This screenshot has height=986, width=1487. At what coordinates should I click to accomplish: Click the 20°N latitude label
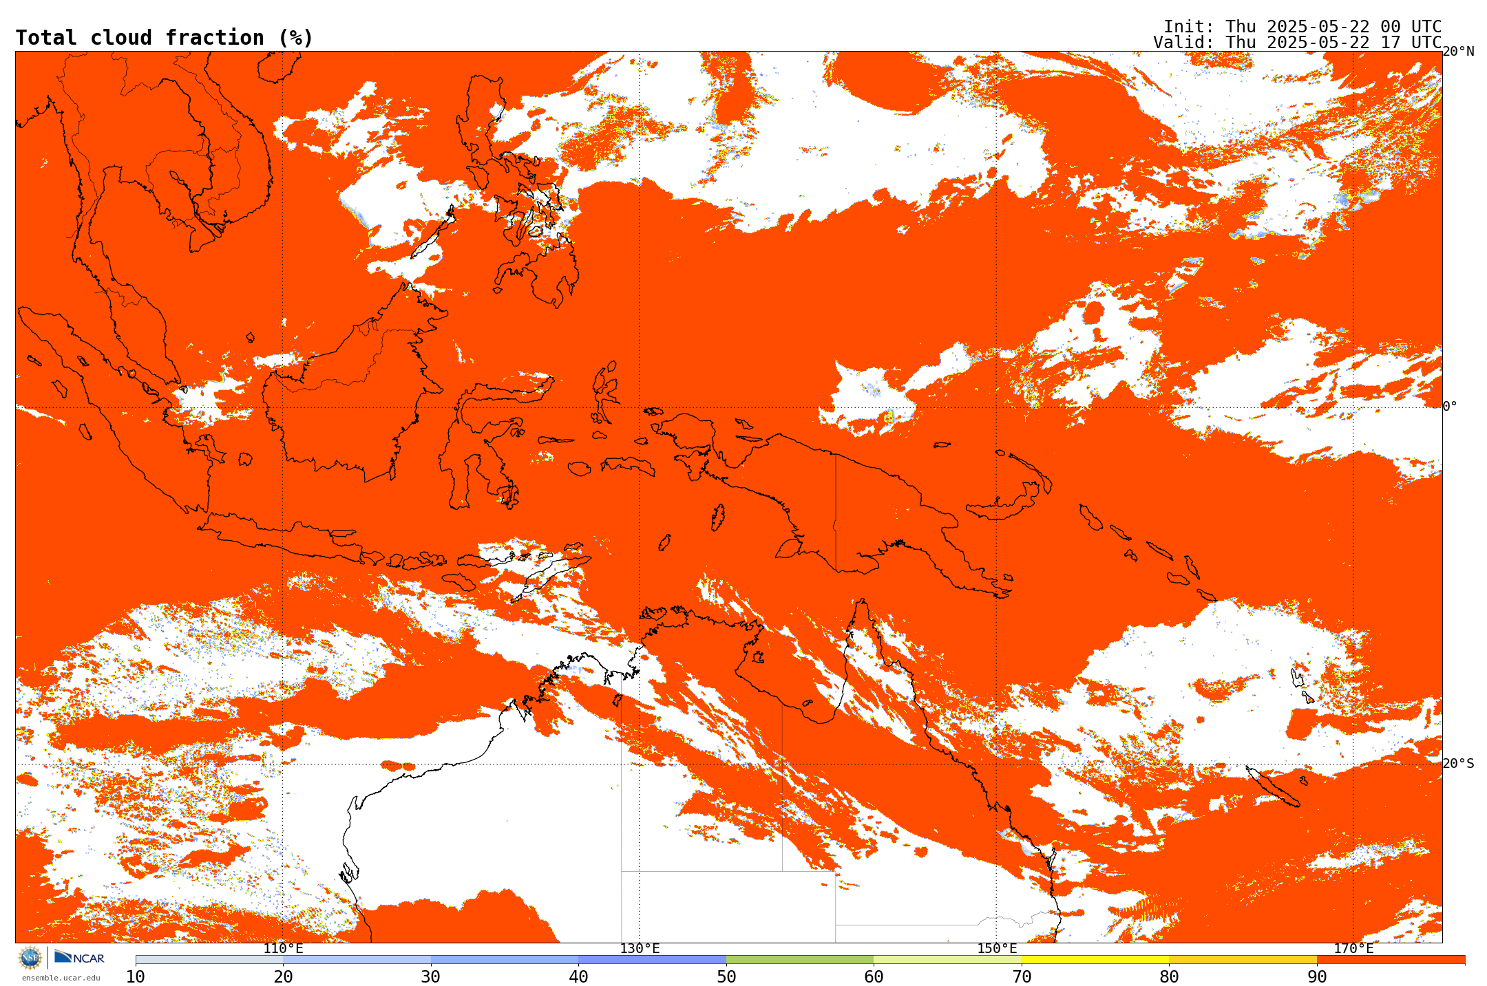pyautogui.click(x=1459, y=52)
